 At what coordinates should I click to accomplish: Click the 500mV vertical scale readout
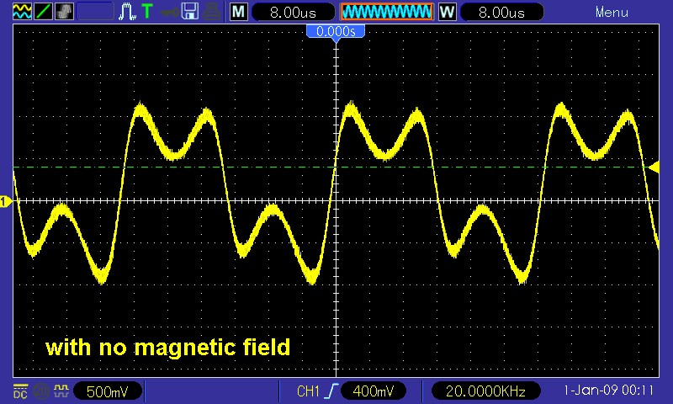pos(108,391)
